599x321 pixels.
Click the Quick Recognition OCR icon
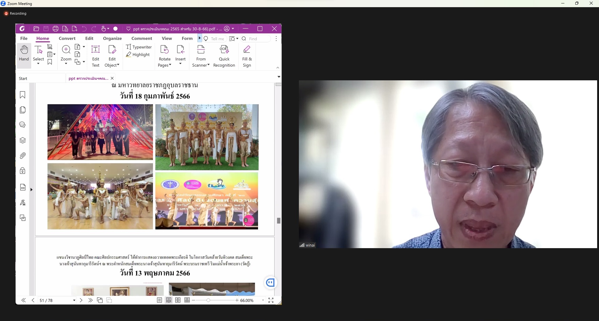[224, 56]
